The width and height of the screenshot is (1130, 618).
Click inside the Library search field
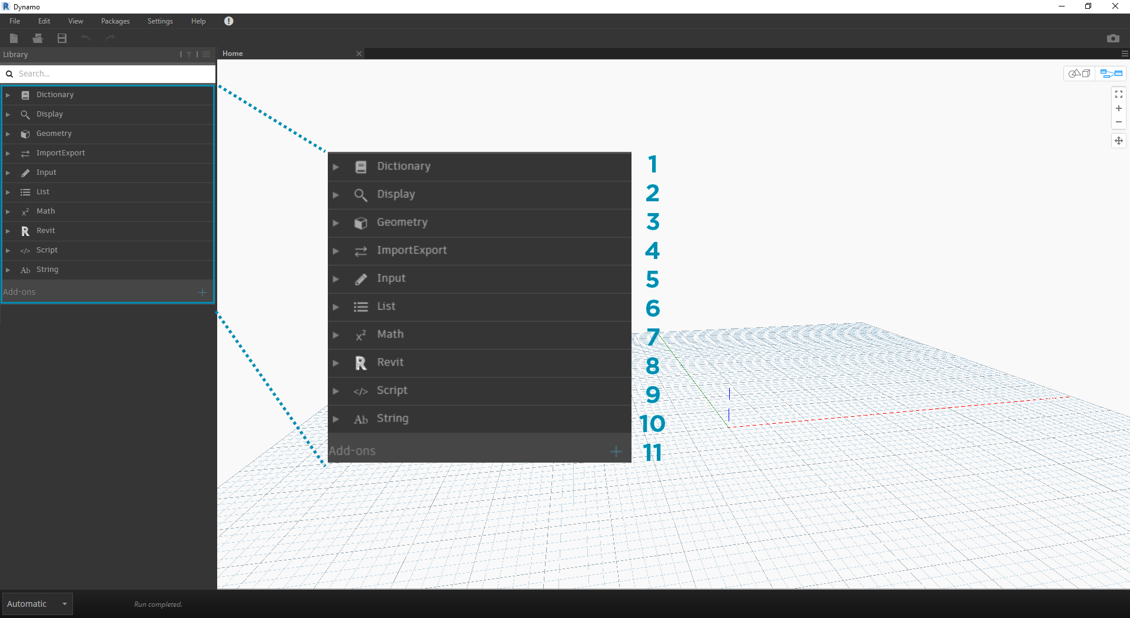tap(106, 74)
